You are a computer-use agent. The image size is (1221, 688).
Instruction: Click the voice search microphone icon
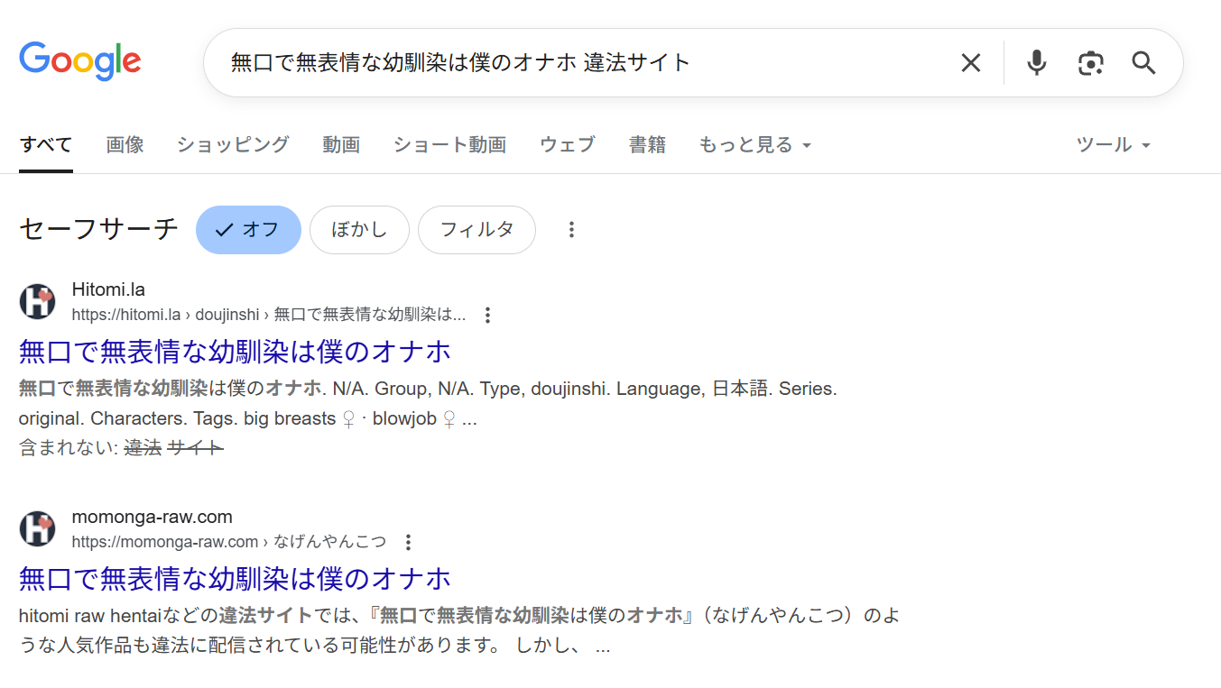(x=1035, y=62)
